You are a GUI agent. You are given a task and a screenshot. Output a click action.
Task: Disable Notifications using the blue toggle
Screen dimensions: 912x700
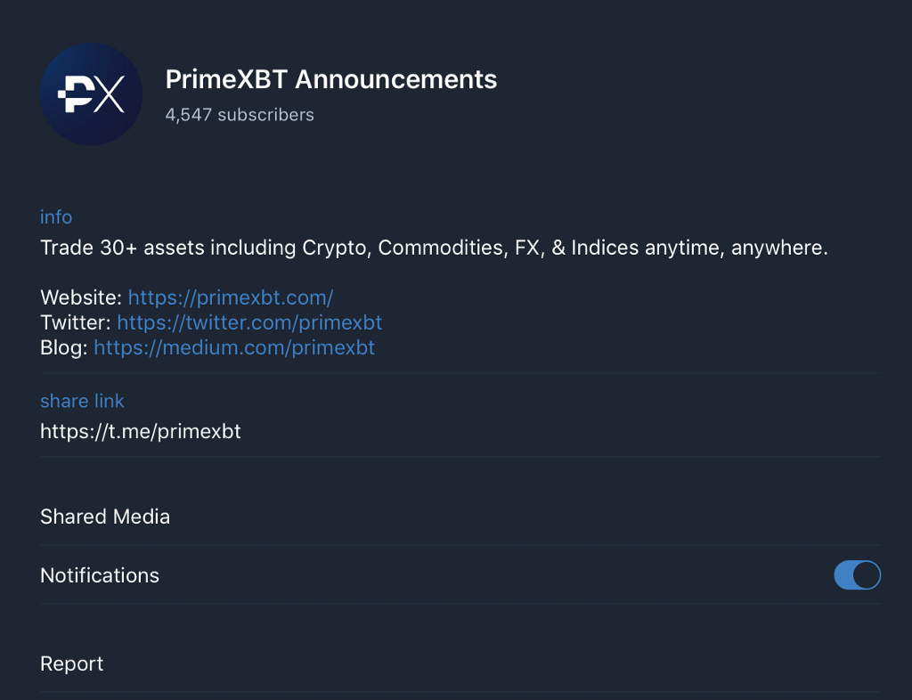coord(857,575)
